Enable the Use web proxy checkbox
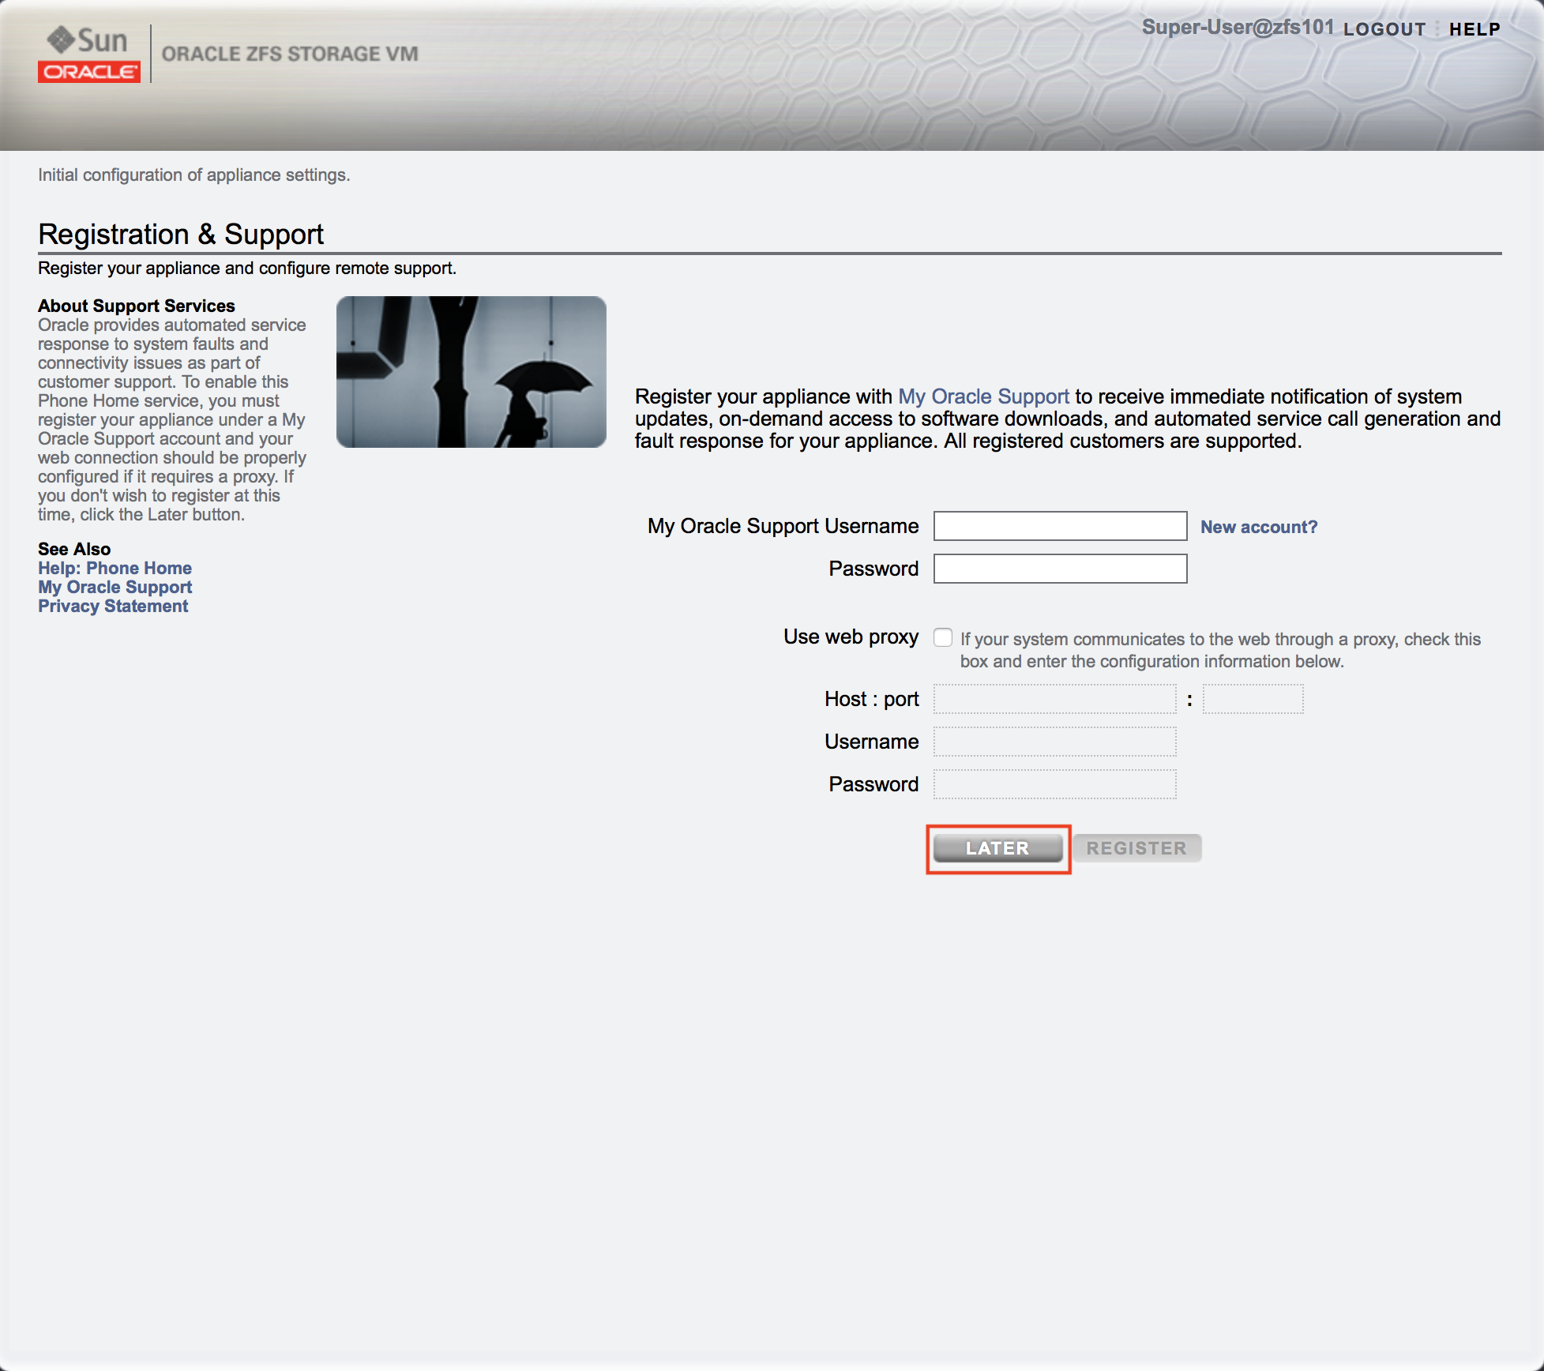This screenshot has height=1371, width=1544. point(943,637)
